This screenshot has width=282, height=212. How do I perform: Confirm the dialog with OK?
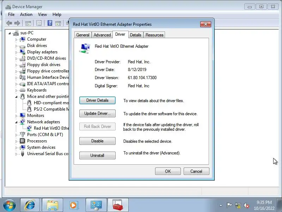(168, 171)
